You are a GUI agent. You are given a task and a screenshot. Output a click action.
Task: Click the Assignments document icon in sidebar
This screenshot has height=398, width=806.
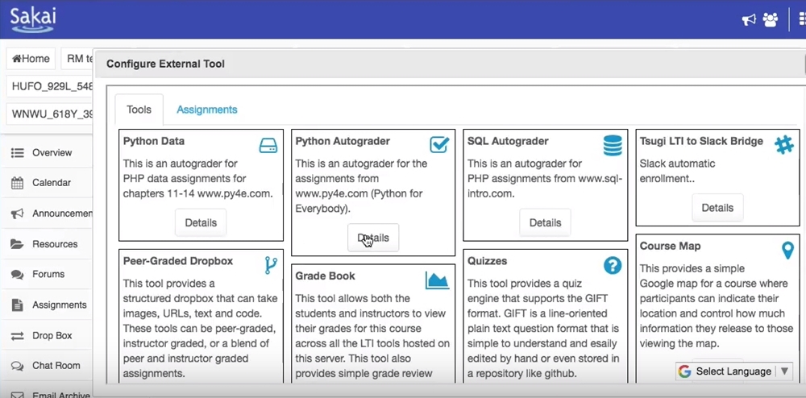[18, 305]
